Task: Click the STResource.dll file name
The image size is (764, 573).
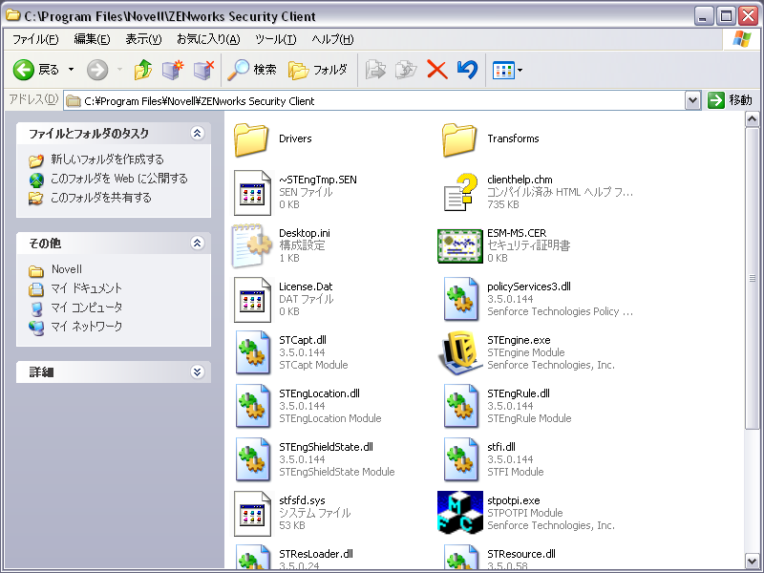Action: [x=521, y=554]
